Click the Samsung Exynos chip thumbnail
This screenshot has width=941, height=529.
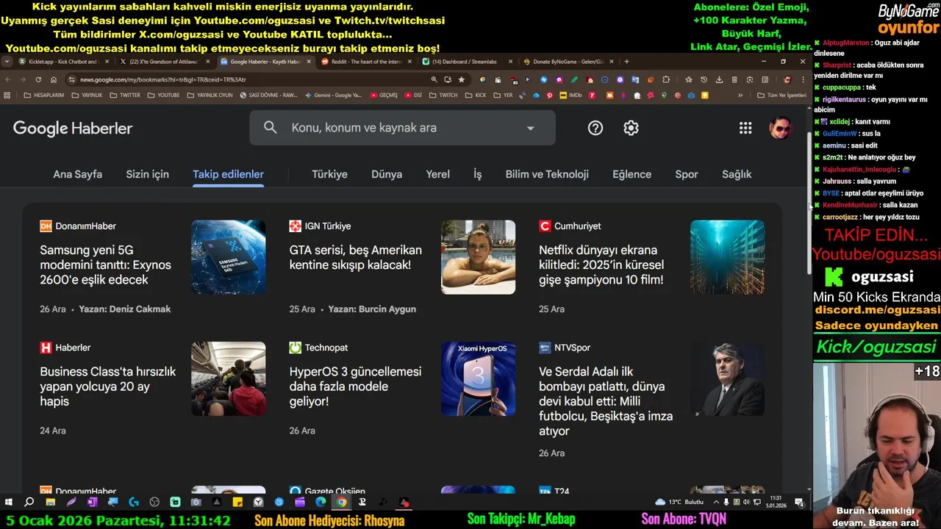click(x=229, y=257)
